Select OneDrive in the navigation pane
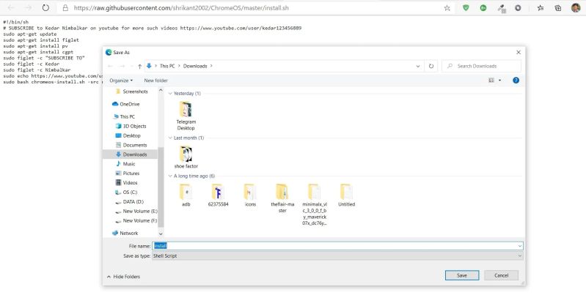Image resolution: width=586 pixels, height=295 pixels. pyautogui.click(x=129, y=104)
